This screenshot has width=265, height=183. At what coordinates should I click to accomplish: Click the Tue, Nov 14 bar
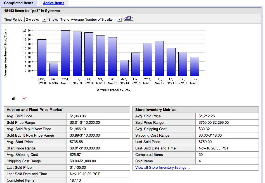[136, 64]
